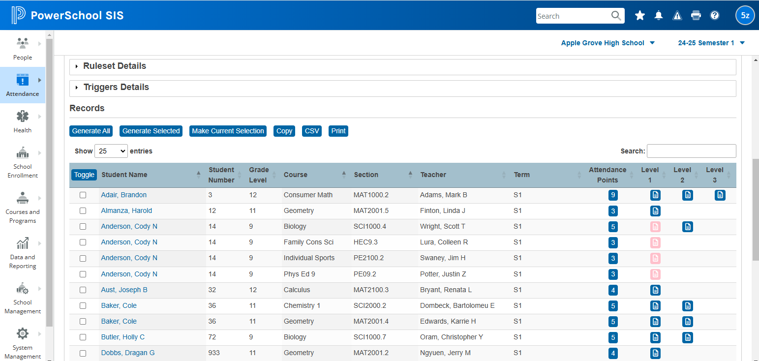Screen dimensions: 759x361
Task: Click the Generate Selected button
Action: click(151, 131)
